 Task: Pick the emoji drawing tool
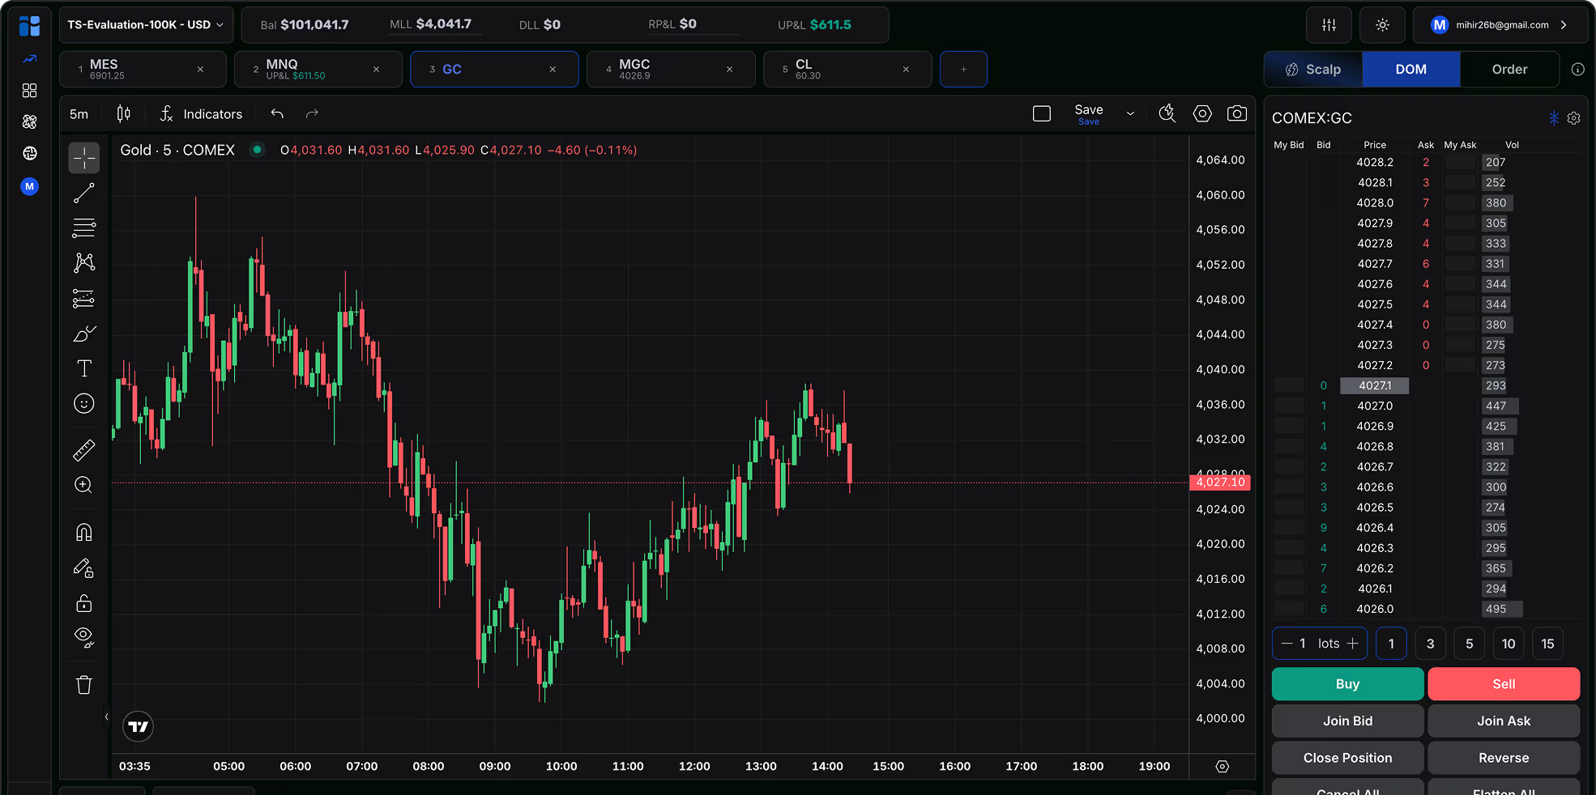(84, 403)
